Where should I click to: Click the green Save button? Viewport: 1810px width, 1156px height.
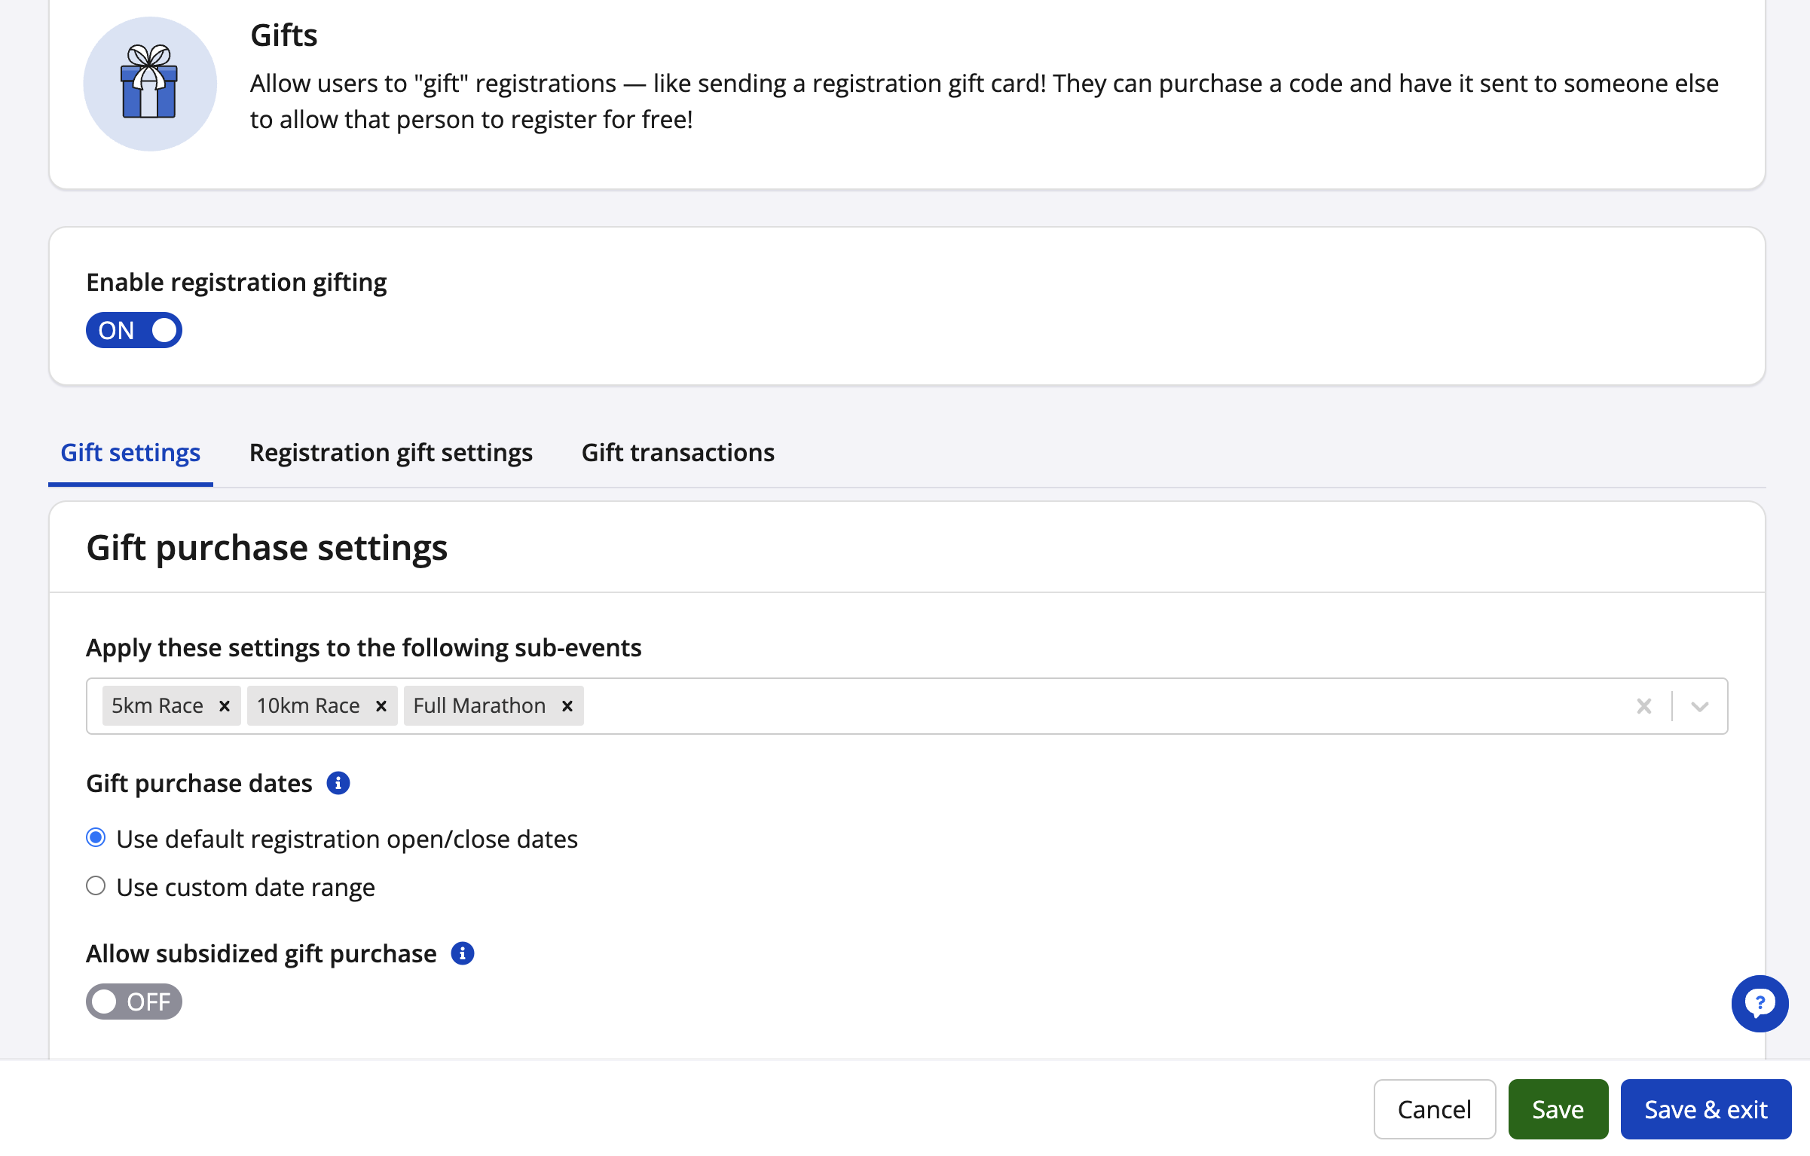[x=1558, y=1109]
